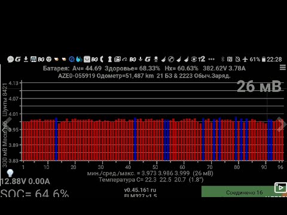Tap the 'AZE0-055919' VIN text
Image resolution: width=287 pixels, height=215 pixels.
pyautogui.click(x=77, y=76)
